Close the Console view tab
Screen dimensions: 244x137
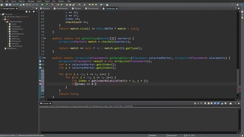(50, 104)
